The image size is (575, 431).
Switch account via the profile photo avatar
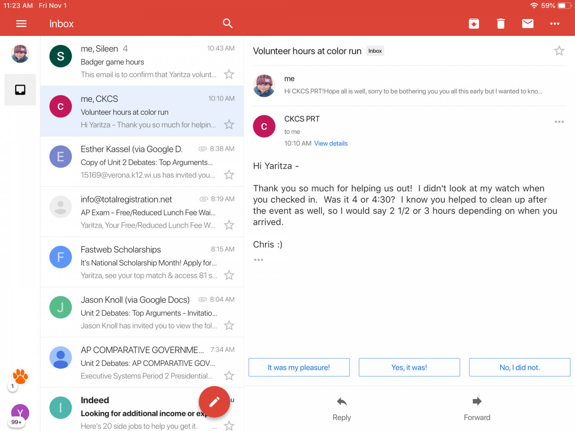tap(20, 54)
